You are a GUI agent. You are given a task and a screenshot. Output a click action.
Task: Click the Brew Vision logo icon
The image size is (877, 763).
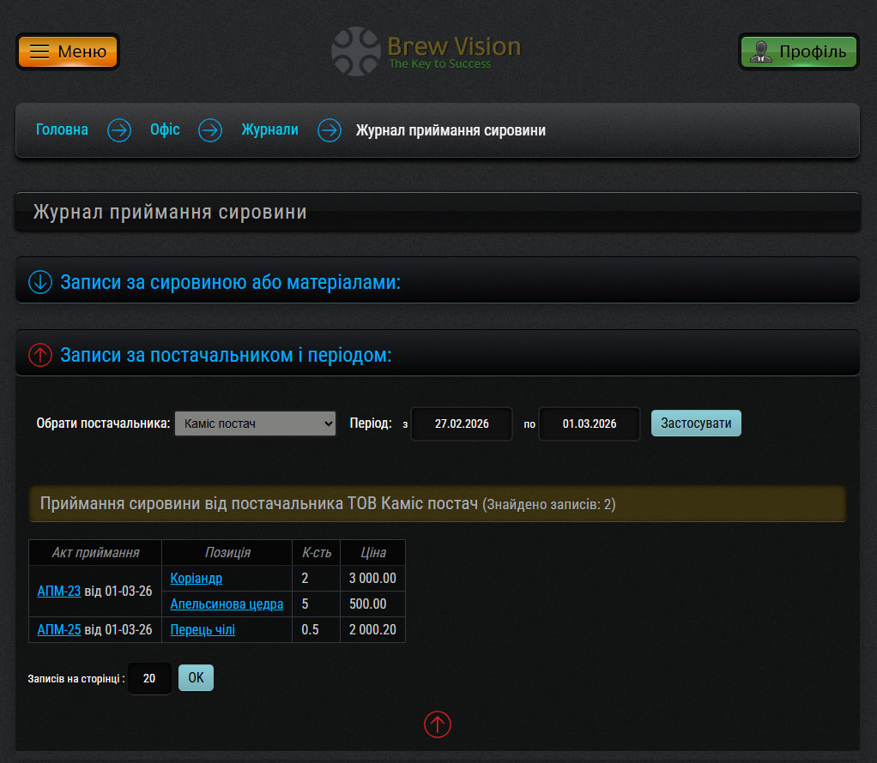click(355, 51)
